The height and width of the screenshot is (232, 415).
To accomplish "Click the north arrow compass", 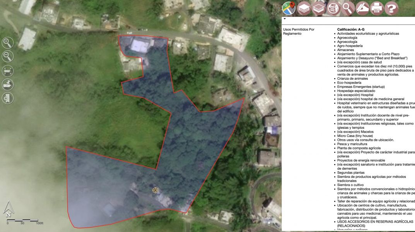I will click(x=8, y=209).
